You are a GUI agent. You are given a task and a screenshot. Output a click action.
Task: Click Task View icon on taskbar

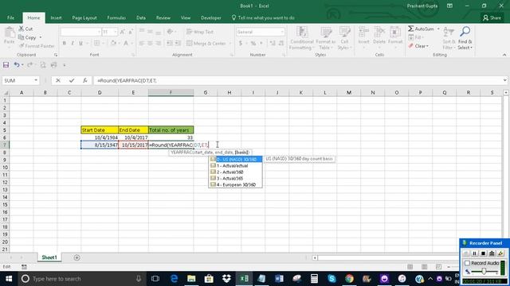pyautogui.click(x=155, y=279)
